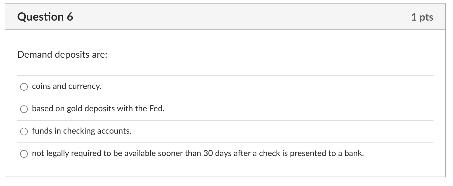Viewport: 453px width, 186px height.
Task: Click the word "Demand" in the question prompt
Action: click(35, 55)
